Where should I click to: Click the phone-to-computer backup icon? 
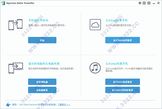click(x=16, y=68)
